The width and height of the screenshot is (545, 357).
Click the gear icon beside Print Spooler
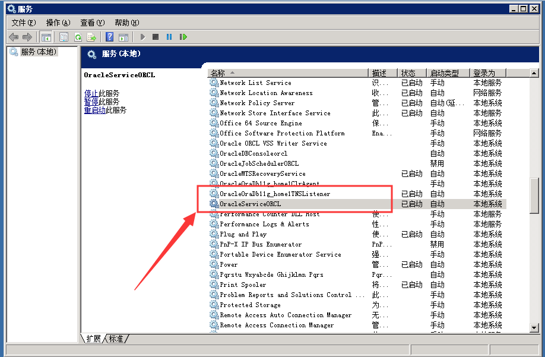click(x=214, y=285)
